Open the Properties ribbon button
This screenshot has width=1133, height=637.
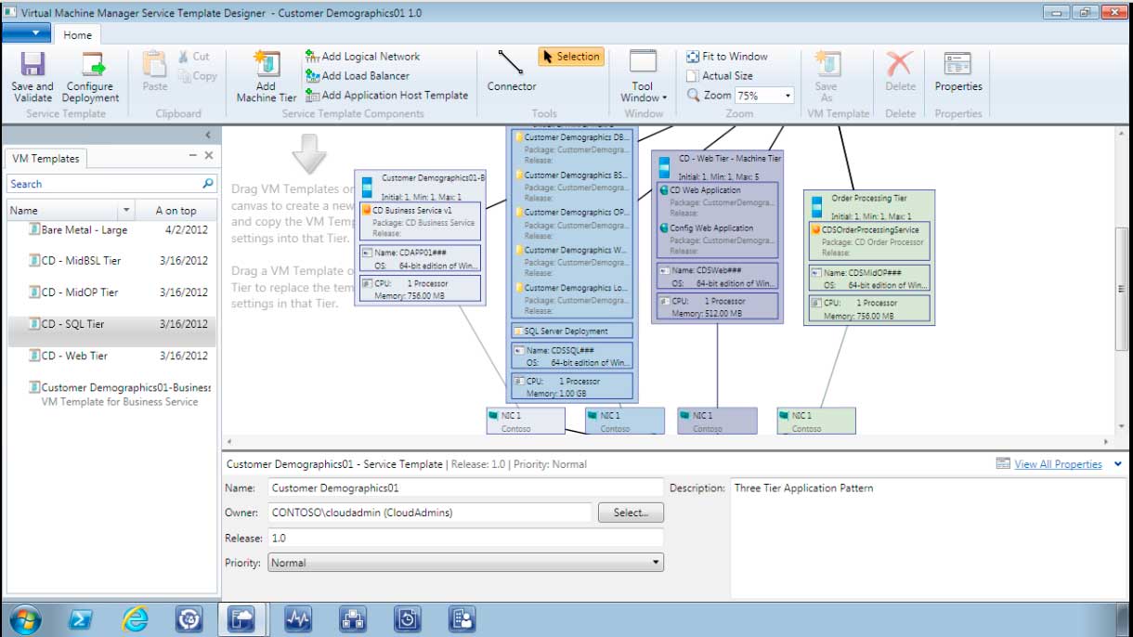[958, 72]
